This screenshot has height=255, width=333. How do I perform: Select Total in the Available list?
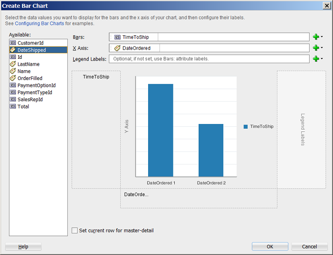coord(38,106)
